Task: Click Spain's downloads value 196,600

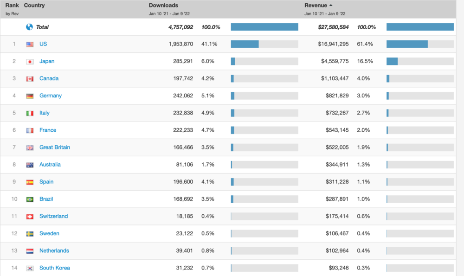Action: pyautogui.click(x=182, y=182)
